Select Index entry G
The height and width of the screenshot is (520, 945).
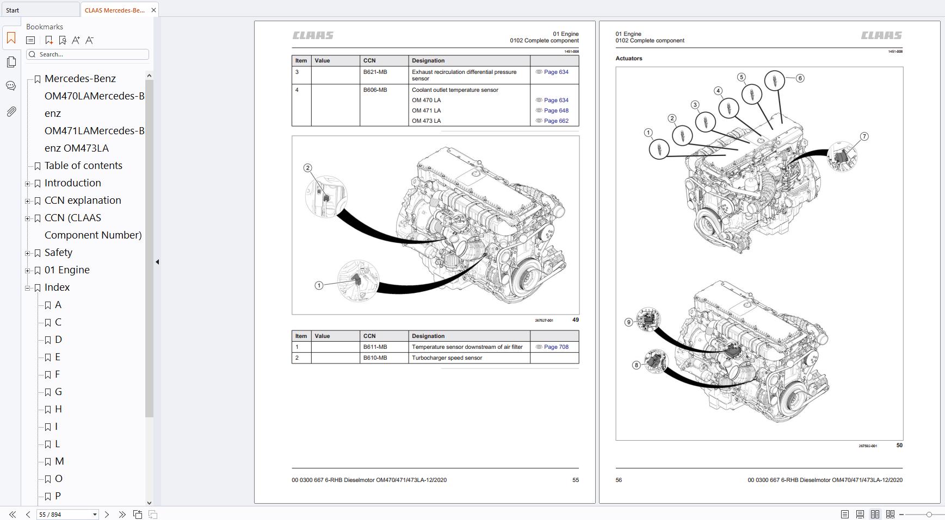(58, 392)
